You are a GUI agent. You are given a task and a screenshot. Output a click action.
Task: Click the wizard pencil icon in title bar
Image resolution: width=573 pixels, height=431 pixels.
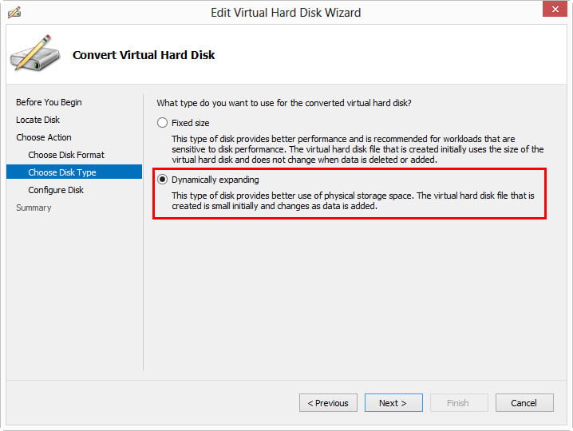[x=14, y=12]
